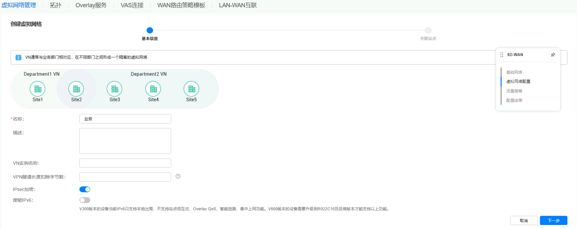Click the SD-WAN panel drag handle icon
577x229 pixels.
click(502, 55)
